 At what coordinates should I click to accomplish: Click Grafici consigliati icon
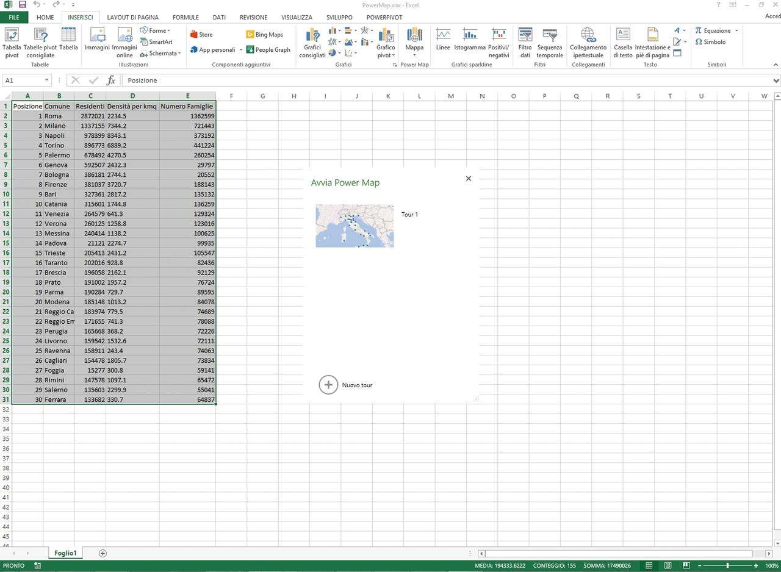click(312, 42)
